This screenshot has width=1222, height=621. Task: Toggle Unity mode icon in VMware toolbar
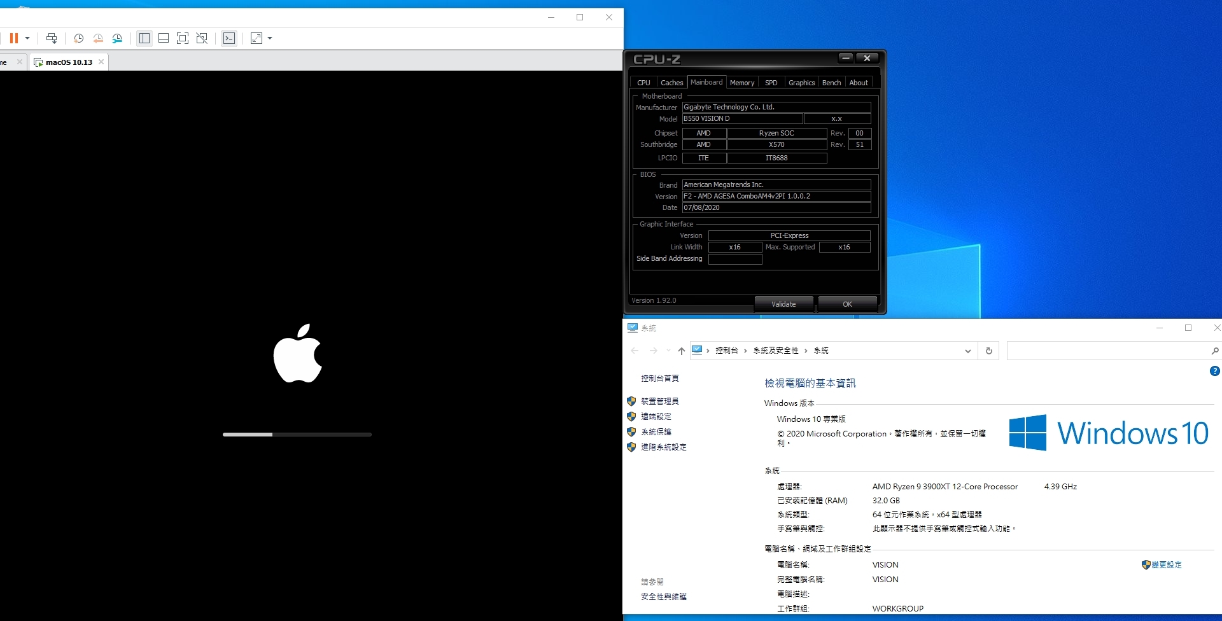coord(202,38)
